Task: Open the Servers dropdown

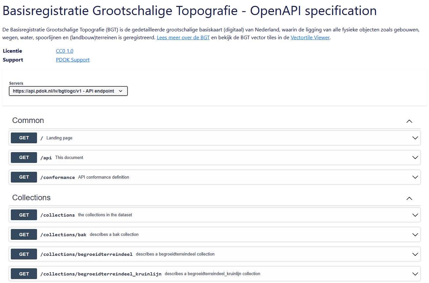Action: point(68,91)
